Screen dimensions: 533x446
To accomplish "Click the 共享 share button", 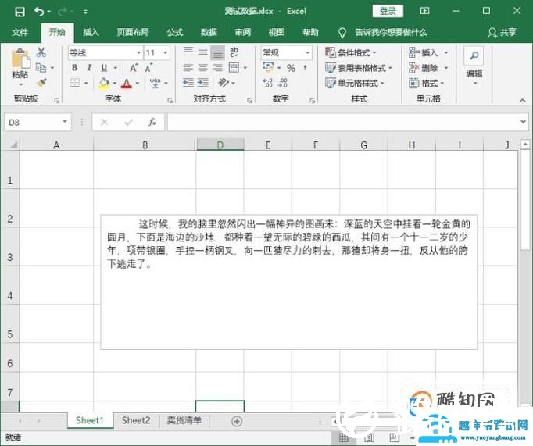I will point(502,33).
